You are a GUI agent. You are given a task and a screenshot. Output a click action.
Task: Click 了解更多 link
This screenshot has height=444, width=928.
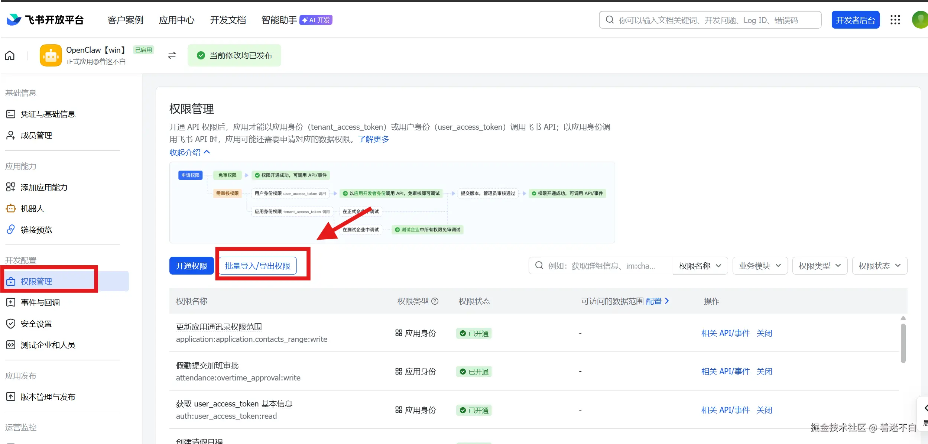373,139
